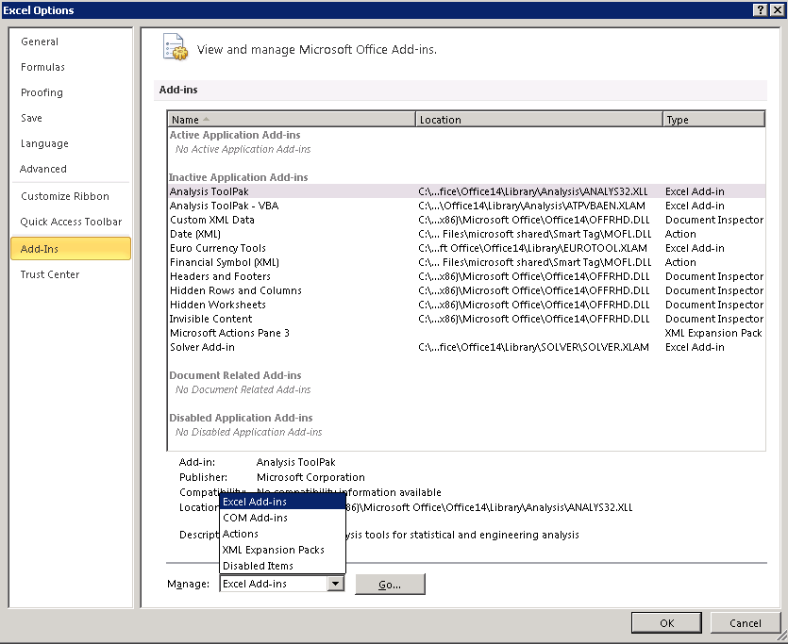Select Actions in the Manage list

point(241,534)
